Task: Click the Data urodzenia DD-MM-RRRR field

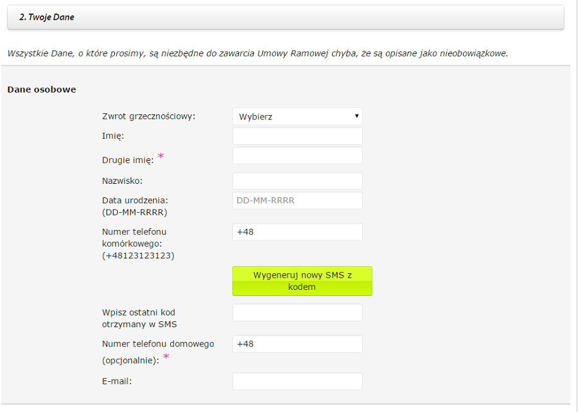Action: click(297, 201)
